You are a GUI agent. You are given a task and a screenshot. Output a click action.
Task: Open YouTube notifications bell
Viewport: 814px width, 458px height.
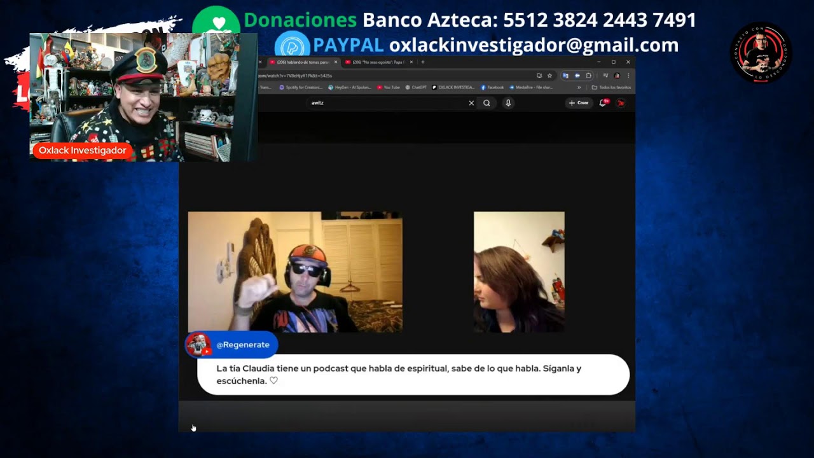click(x=603, y=103)
